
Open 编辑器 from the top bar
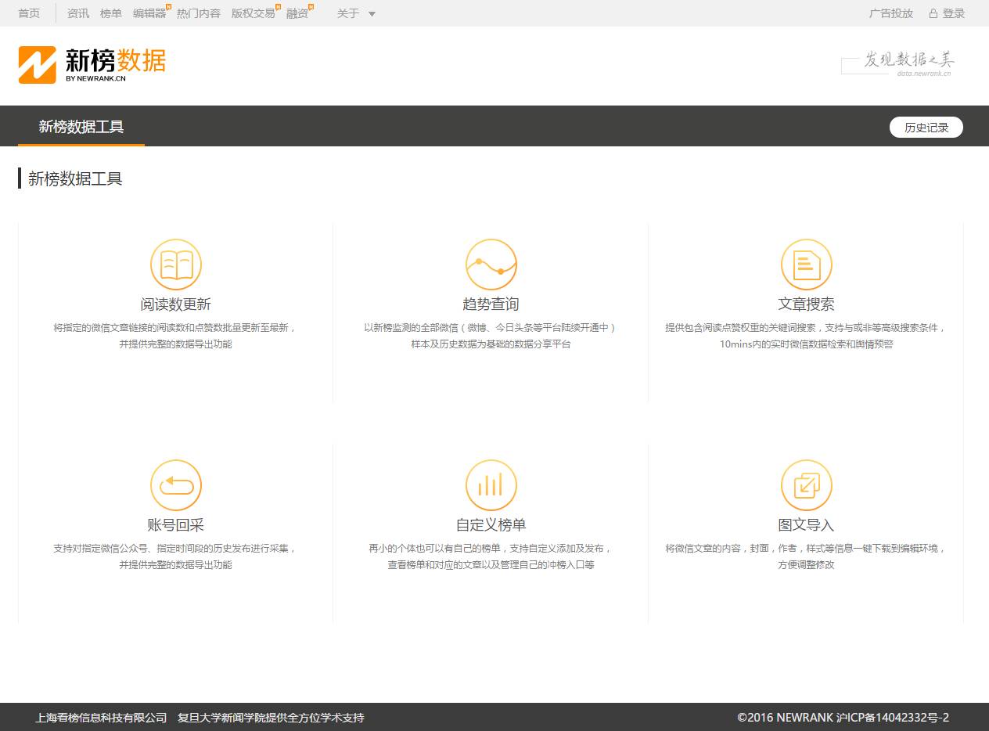pos(149,13)
